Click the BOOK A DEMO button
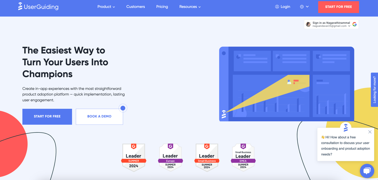This screenshot has height=180, width=378. point(99,117)
